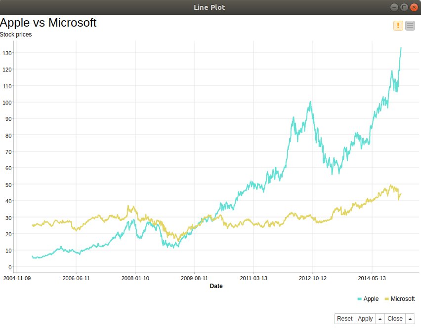Click the Reset button
The height and width of the screenshot is (330, 421).
point(345,319)
